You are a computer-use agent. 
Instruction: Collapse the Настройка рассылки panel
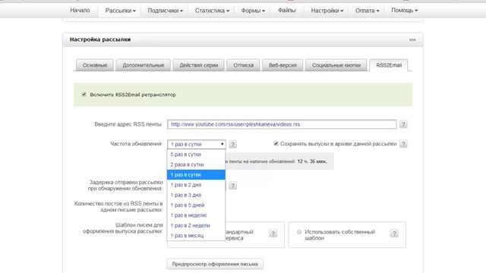[412, 39]
